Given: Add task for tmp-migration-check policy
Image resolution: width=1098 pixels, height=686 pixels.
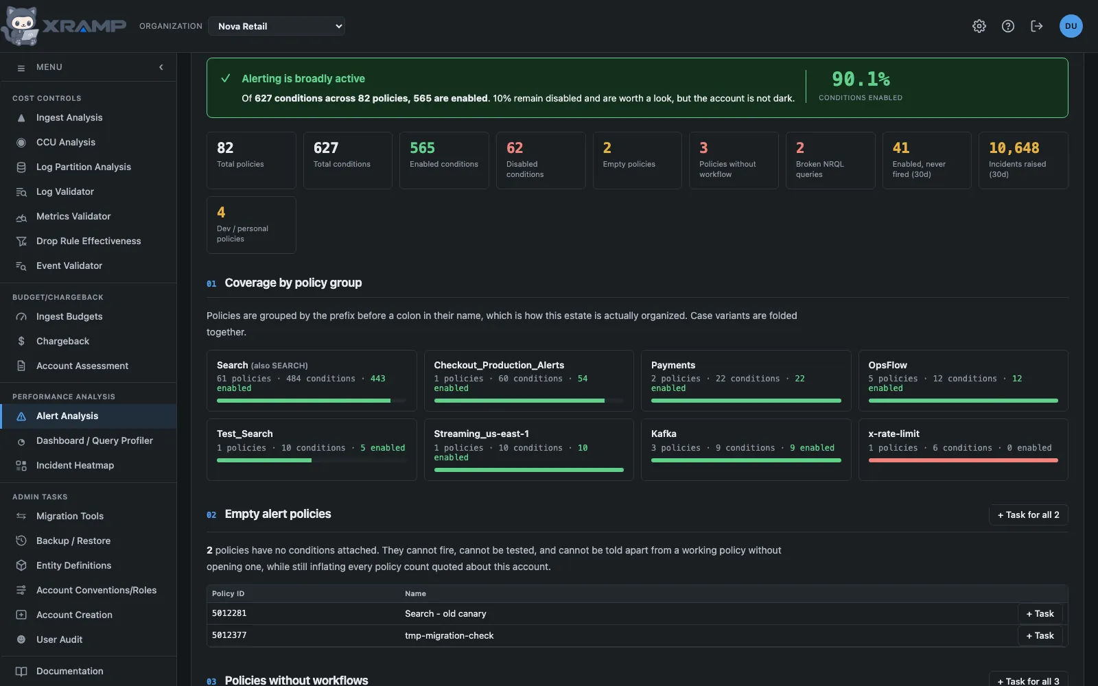Looking at the screenshot, I should 1040,636.
